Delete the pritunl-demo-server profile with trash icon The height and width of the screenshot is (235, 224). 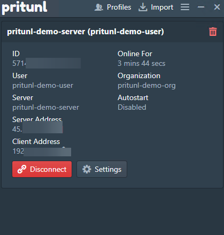213,32
